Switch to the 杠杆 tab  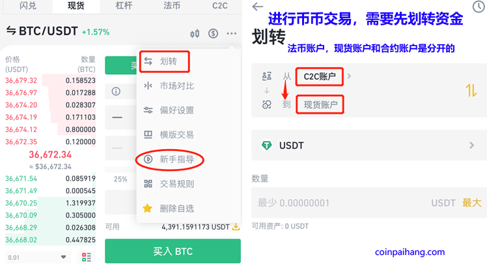coord(124,6)
